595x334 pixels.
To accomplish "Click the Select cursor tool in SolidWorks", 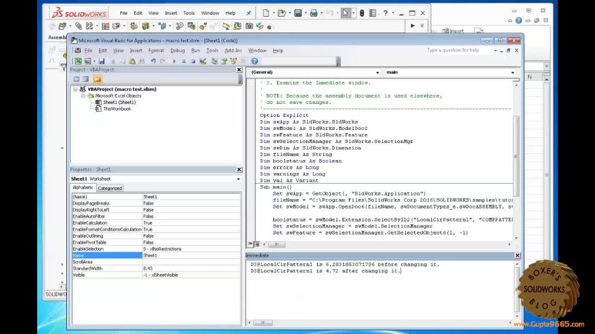I will coord(345,13).
